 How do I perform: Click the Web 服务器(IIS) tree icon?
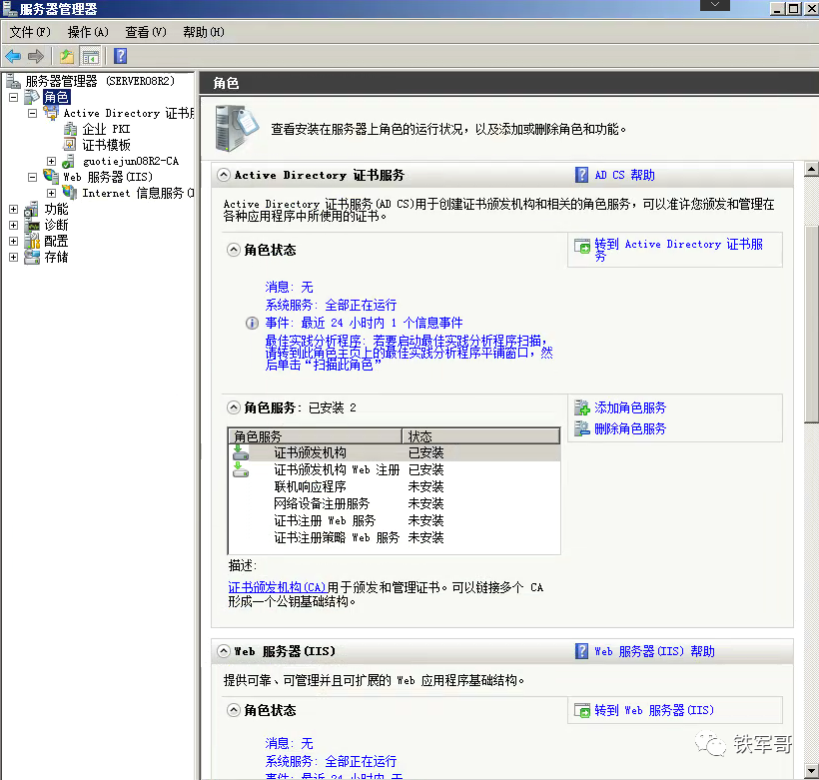pyautogui.click(x=51, y=177)
